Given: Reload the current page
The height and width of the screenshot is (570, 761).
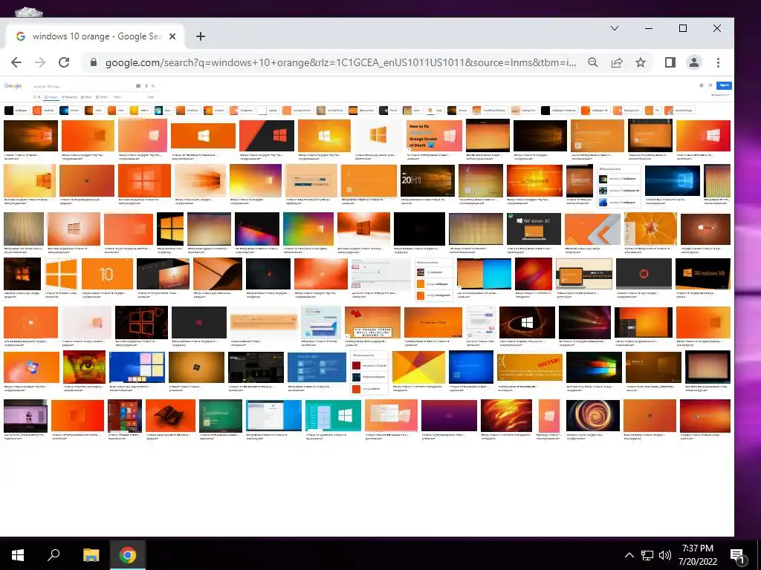Looking at the screenshot, I should coord(64,62).
